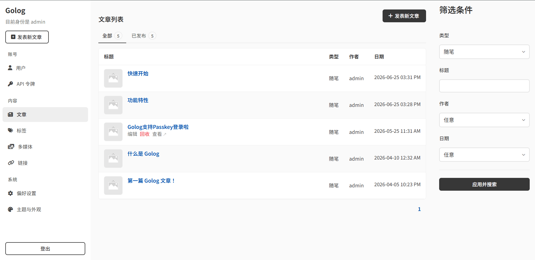535x260 pixels.
Task: Click the 多媒体 media icon
Action: point(11,146)
